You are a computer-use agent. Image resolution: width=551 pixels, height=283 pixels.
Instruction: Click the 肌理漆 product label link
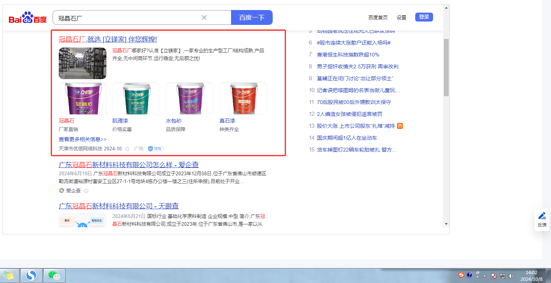coord(120,121)
